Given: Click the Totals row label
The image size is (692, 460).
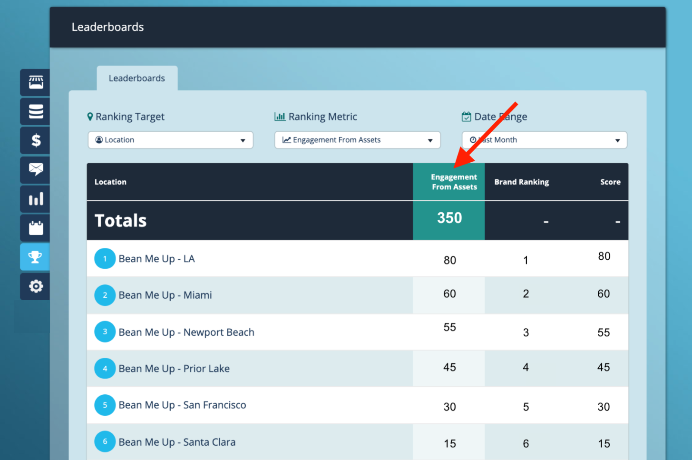Looking at the screenshot, I should tap(120, 221).
